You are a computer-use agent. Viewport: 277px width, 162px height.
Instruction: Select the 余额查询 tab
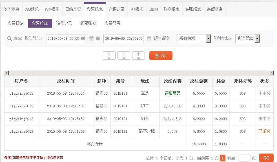coord(215,9)
